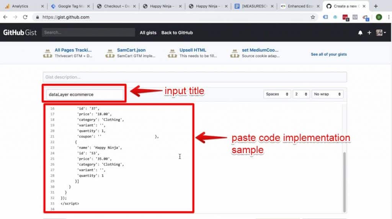392x219 pixels.
Task: Click the GitHub Gist logo
Action: pyautogui.click(x=20, y=33)
